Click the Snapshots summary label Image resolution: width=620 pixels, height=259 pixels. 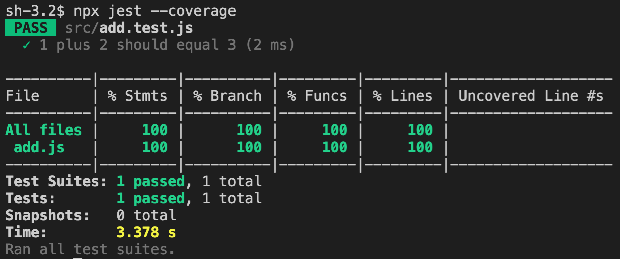(47, 215)
